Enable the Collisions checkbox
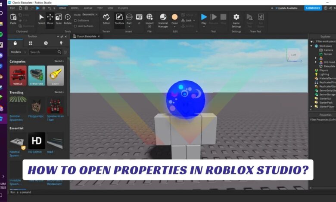The height and width of the screenshot is (202, 336). tap(75, 21)
